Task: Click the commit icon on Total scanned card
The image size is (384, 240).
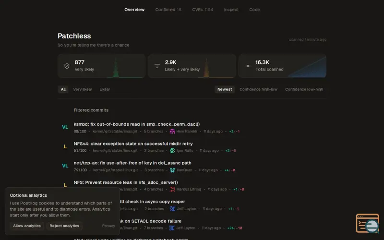Action: pos(248,66)
